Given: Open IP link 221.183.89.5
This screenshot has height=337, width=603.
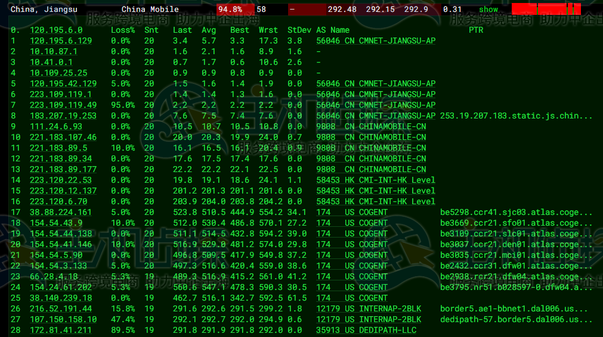Looking at the screenshot, I should (x=58, y=148).
